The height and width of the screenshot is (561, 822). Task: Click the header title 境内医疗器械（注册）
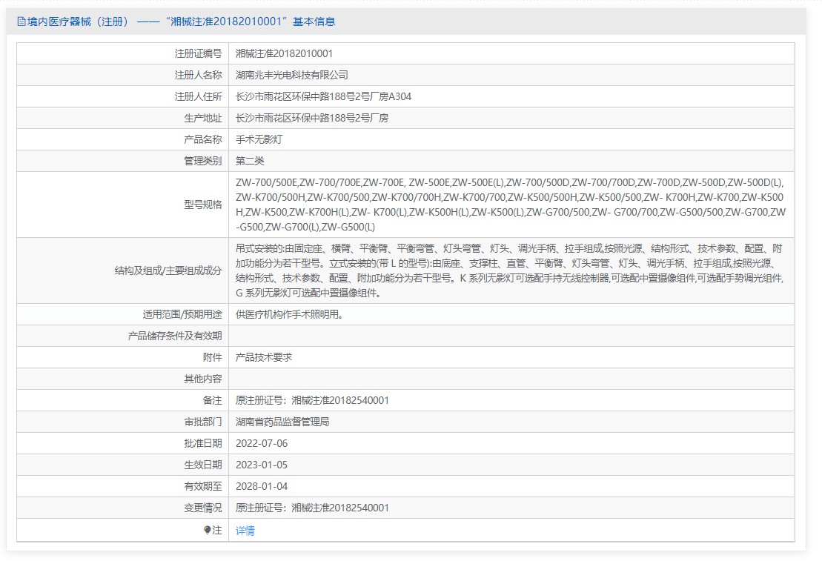pyautogui.click(x=78, y=21)
